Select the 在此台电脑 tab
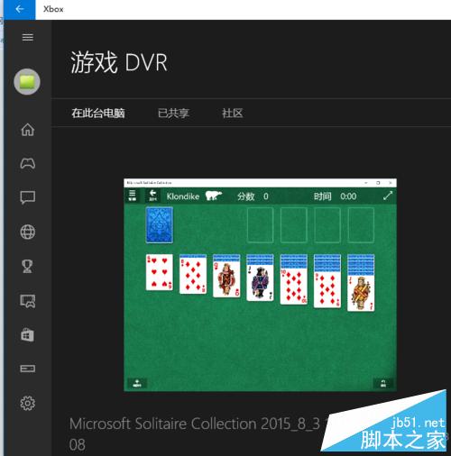The image size is (451, 456). (98, 114)
